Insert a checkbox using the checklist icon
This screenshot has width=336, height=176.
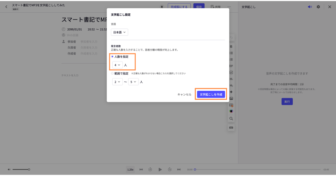(x=231, y=73)
